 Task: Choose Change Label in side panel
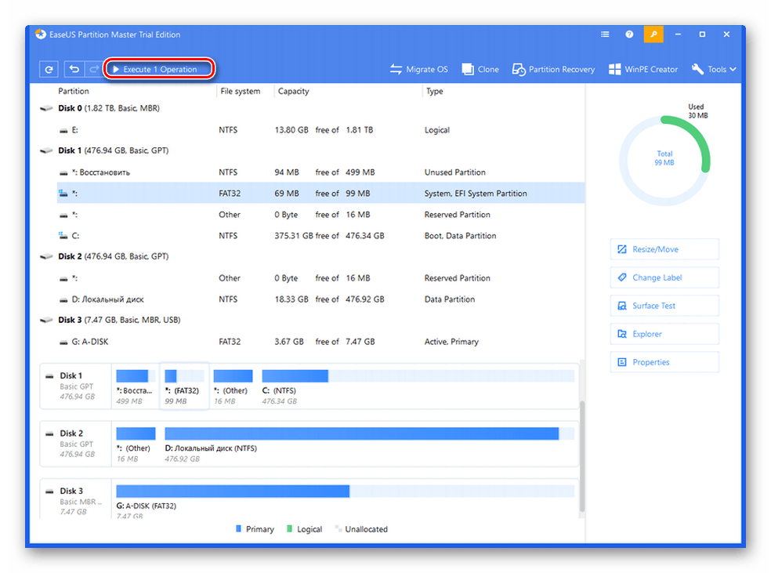coord(664,277)
